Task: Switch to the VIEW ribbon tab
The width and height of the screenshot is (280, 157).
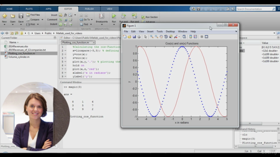Action: [x=109, y=9]
